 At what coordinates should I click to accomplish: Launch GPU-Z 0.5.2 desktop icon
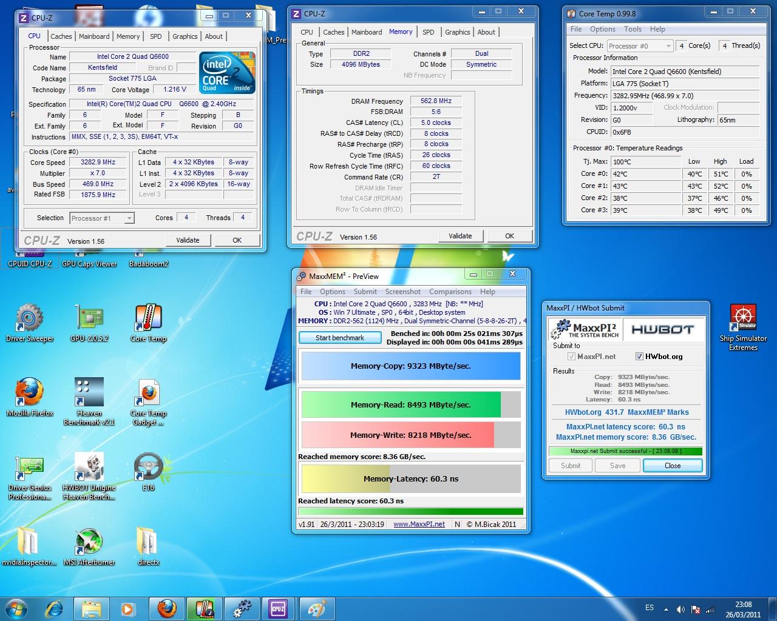coord(89,323)
